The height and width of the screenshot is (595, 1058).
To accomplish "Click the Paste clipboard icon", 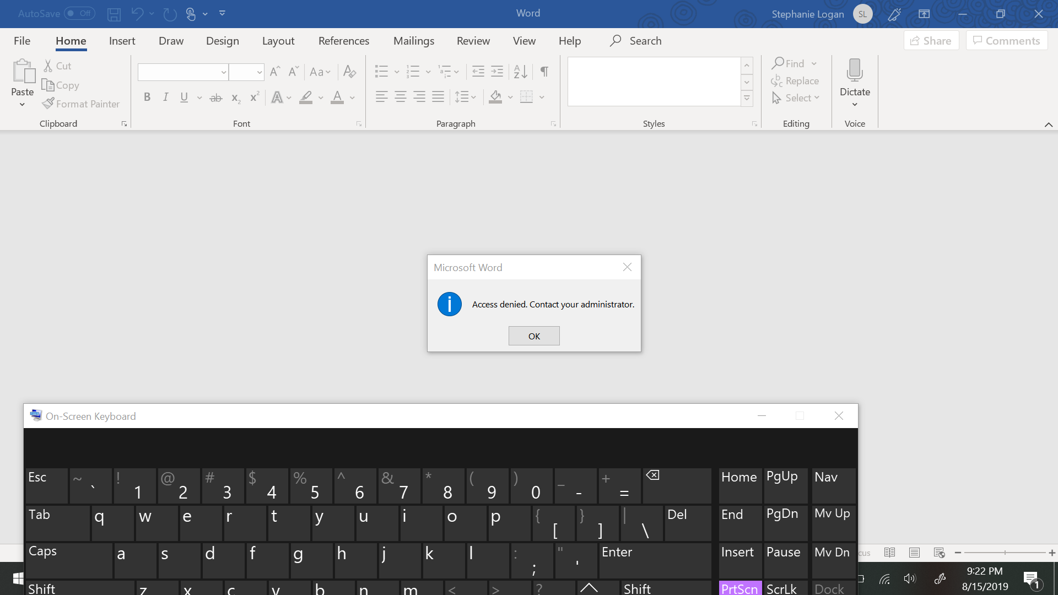I will click(x=23, y=71).
